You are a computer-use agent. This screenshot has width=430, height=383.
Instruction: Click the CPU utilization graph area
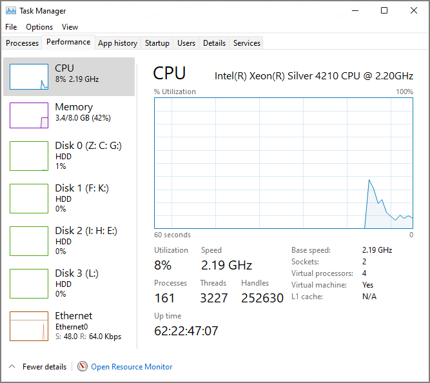[284, 163]
